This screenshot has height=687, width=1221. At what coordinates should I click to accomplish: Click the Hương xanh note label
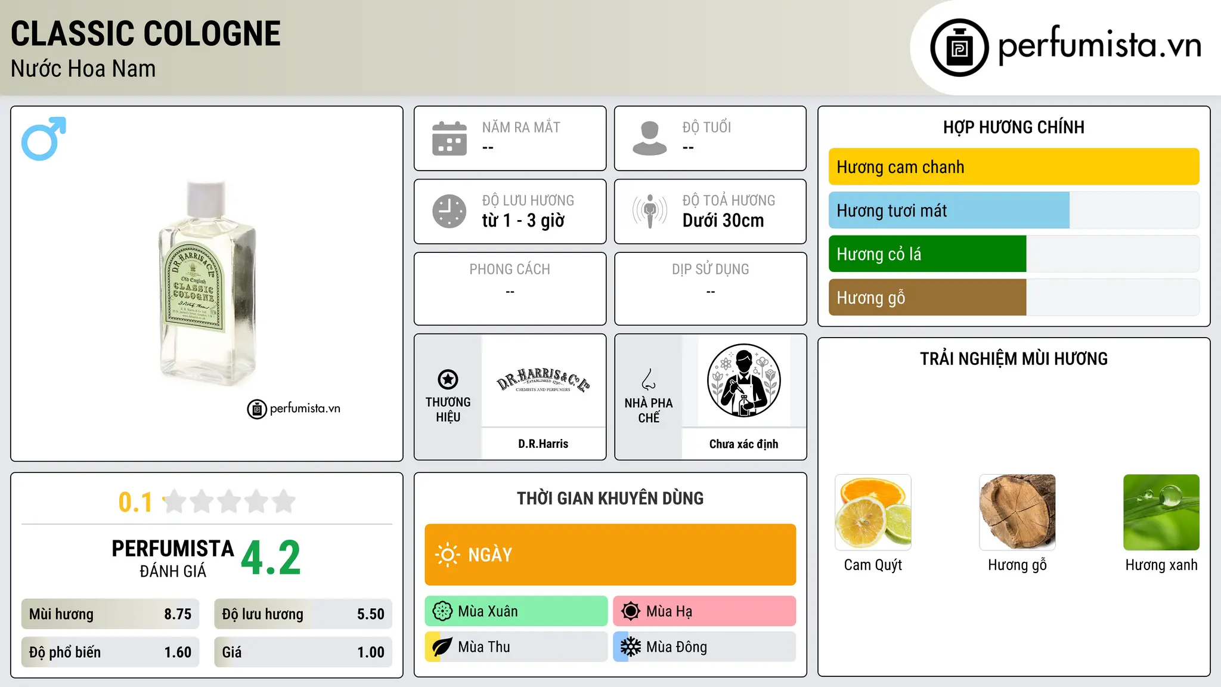click(x=1161, y=565)
